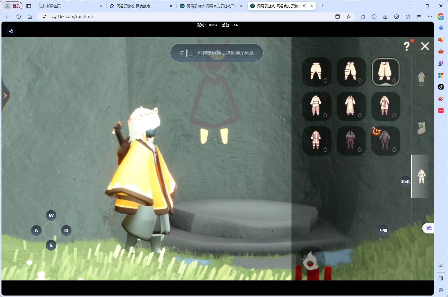Open the downloads icon
This screenshot has width=448, height=297.
[385, 17]
